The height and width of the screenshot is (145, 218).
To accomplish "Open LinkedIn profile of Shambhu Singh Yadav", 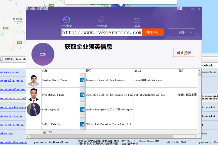I will pyautogui.click(x=82, y=80).
